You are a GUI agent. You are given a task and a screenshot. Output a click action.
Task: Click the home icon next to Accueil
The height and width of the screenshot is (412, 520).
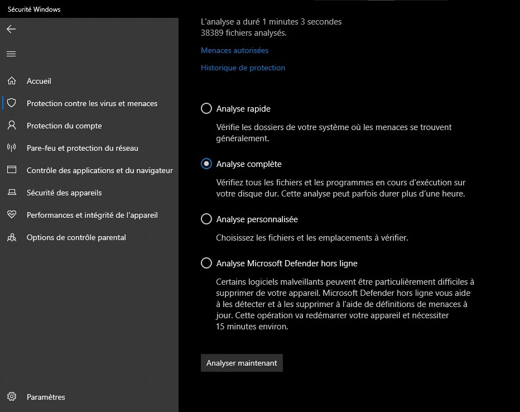[x=11, y=81]
